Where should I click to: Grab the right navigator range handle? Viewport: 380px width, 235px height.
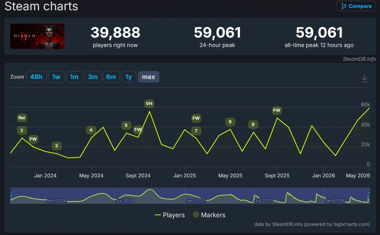tap(369, 196)
